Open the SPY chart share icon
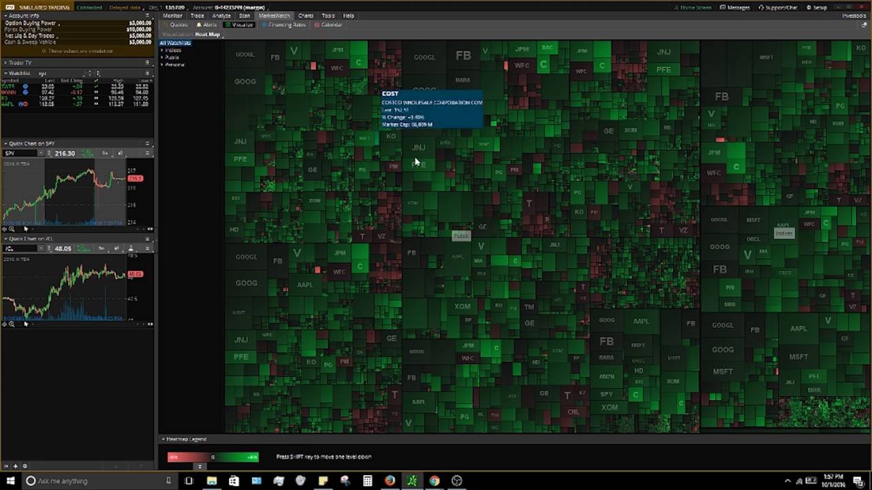 120,153
